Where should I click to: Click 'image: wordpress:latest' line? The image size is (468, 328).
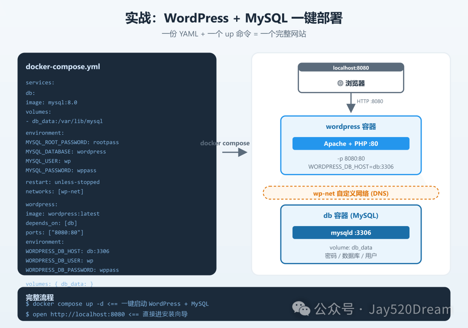click(63, 213)
